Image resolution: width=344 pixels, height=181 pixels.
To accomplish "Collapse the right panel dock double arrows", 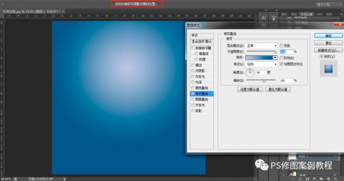I will pyautogui.click(x=342, y=10).
